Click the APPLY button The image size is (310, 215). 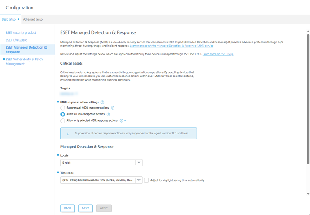point(104,208)
